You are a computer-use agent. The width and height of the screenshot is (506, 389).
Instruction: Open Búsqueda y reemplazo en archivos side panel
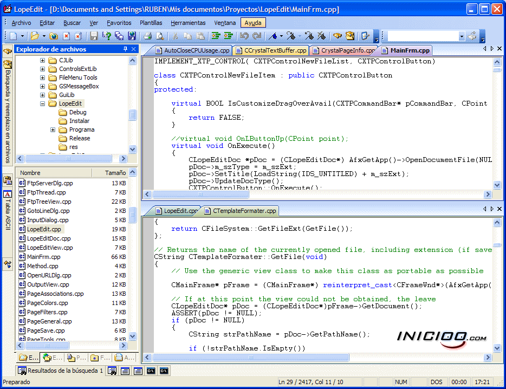pos(8,112)
